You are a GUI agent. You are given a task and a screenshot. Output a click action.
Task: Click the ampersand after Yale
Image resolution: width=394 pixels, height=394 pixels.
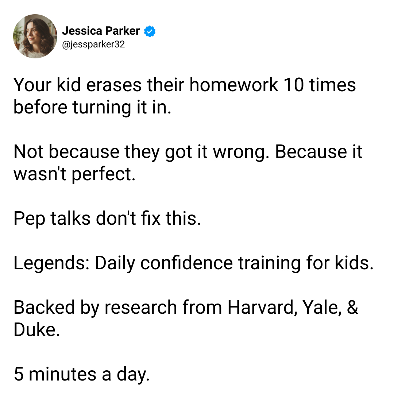tap(352, 307)
